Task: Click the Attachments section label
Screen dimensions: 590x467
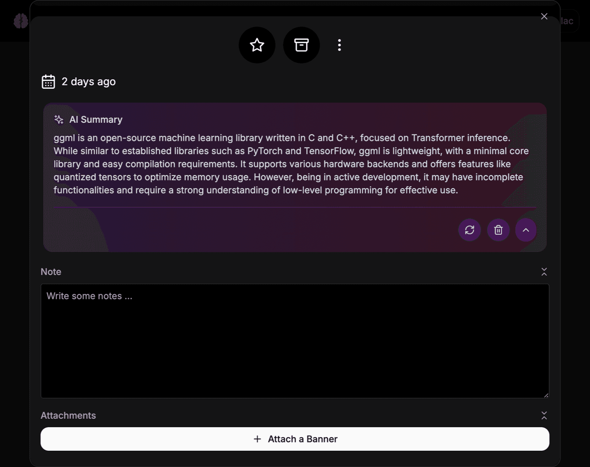Action: (68, 415)
